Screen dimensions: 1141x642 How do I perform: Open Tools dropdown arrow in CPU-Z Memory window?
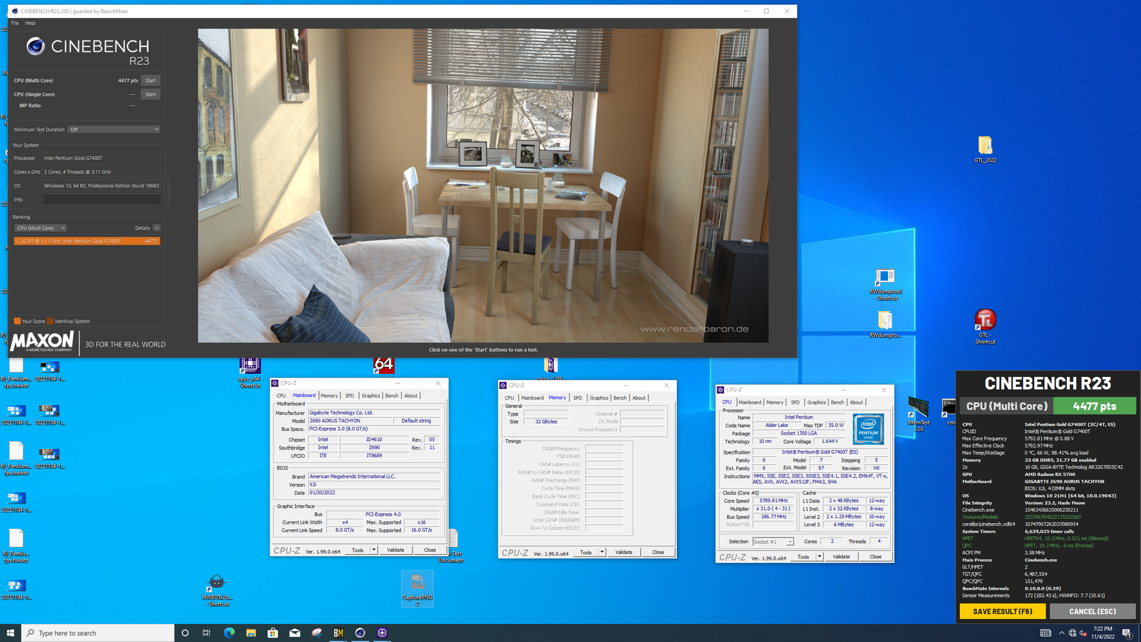602,552
